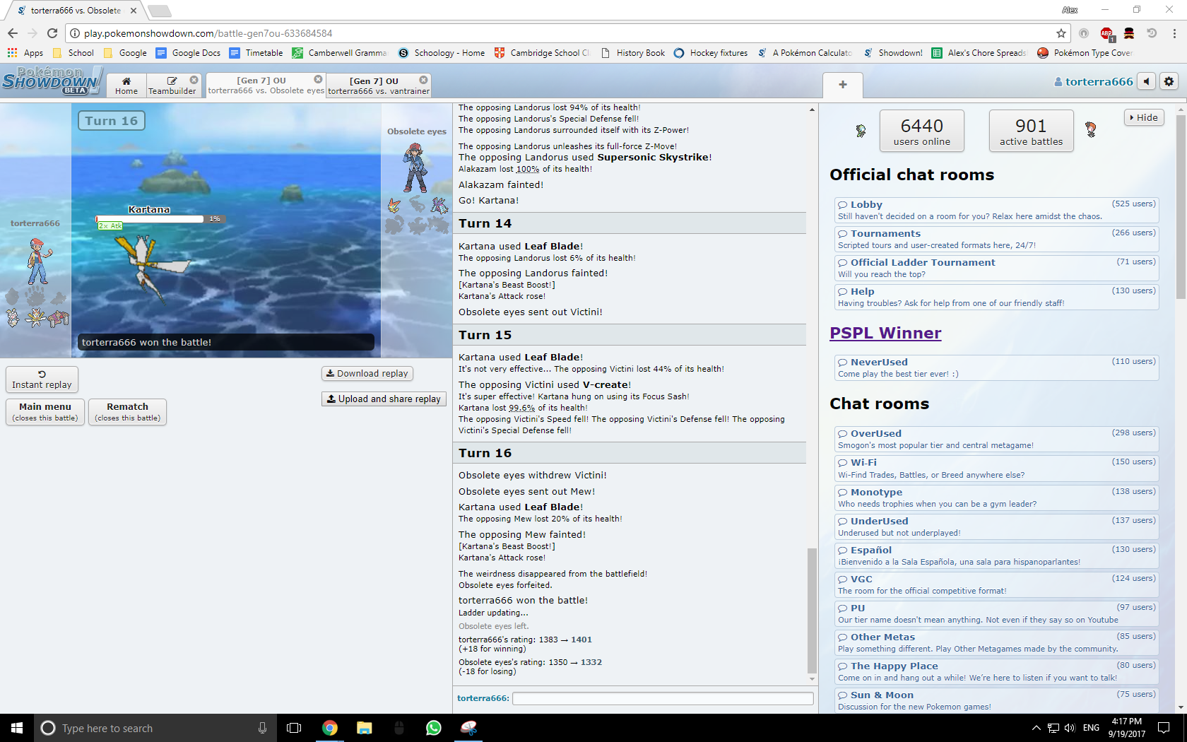Viewport: 1187px width, 742px height.
Task: Select the torterra666 vs. Obsolete eyes battle tab
Action: pyautogui.click(x=266, y=85)
